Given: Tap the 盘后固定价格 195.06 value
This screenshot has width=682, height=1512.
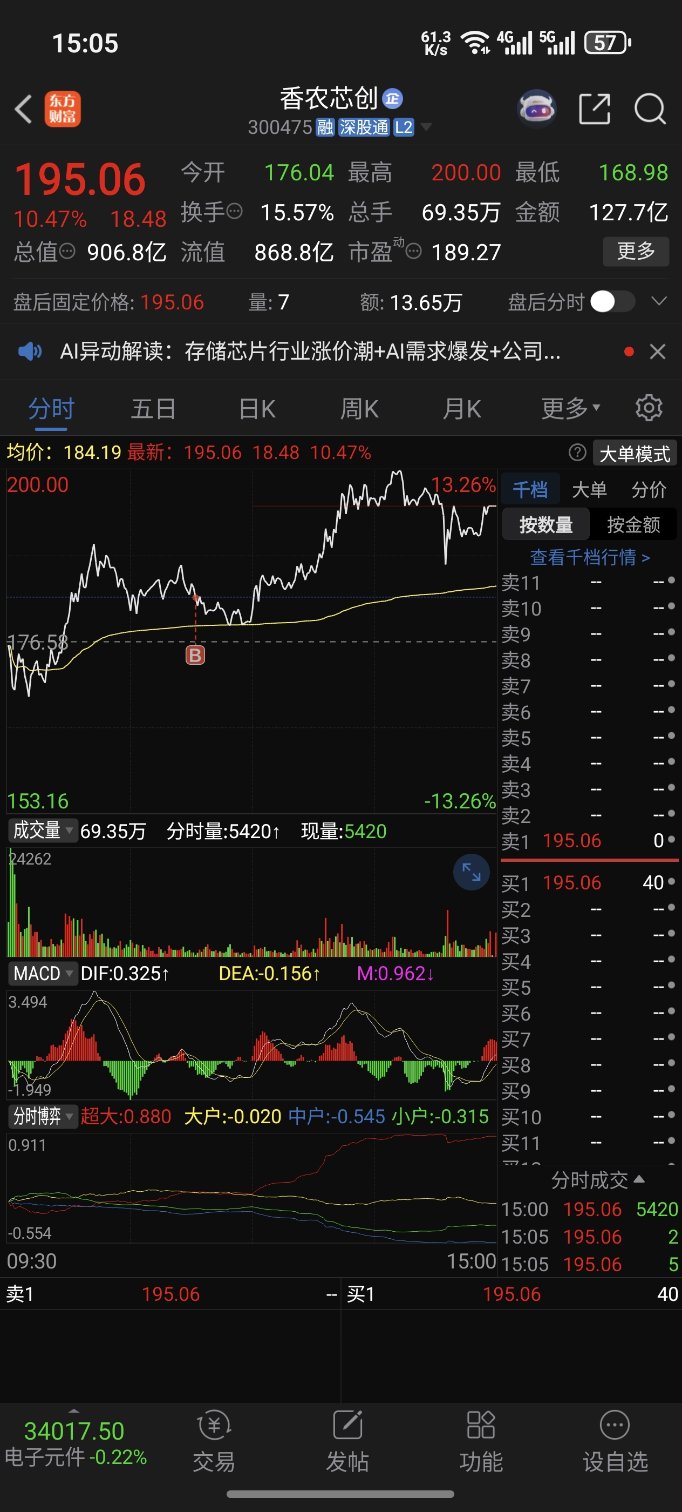Looking at the screenshot, I should [x=171, y=302].
